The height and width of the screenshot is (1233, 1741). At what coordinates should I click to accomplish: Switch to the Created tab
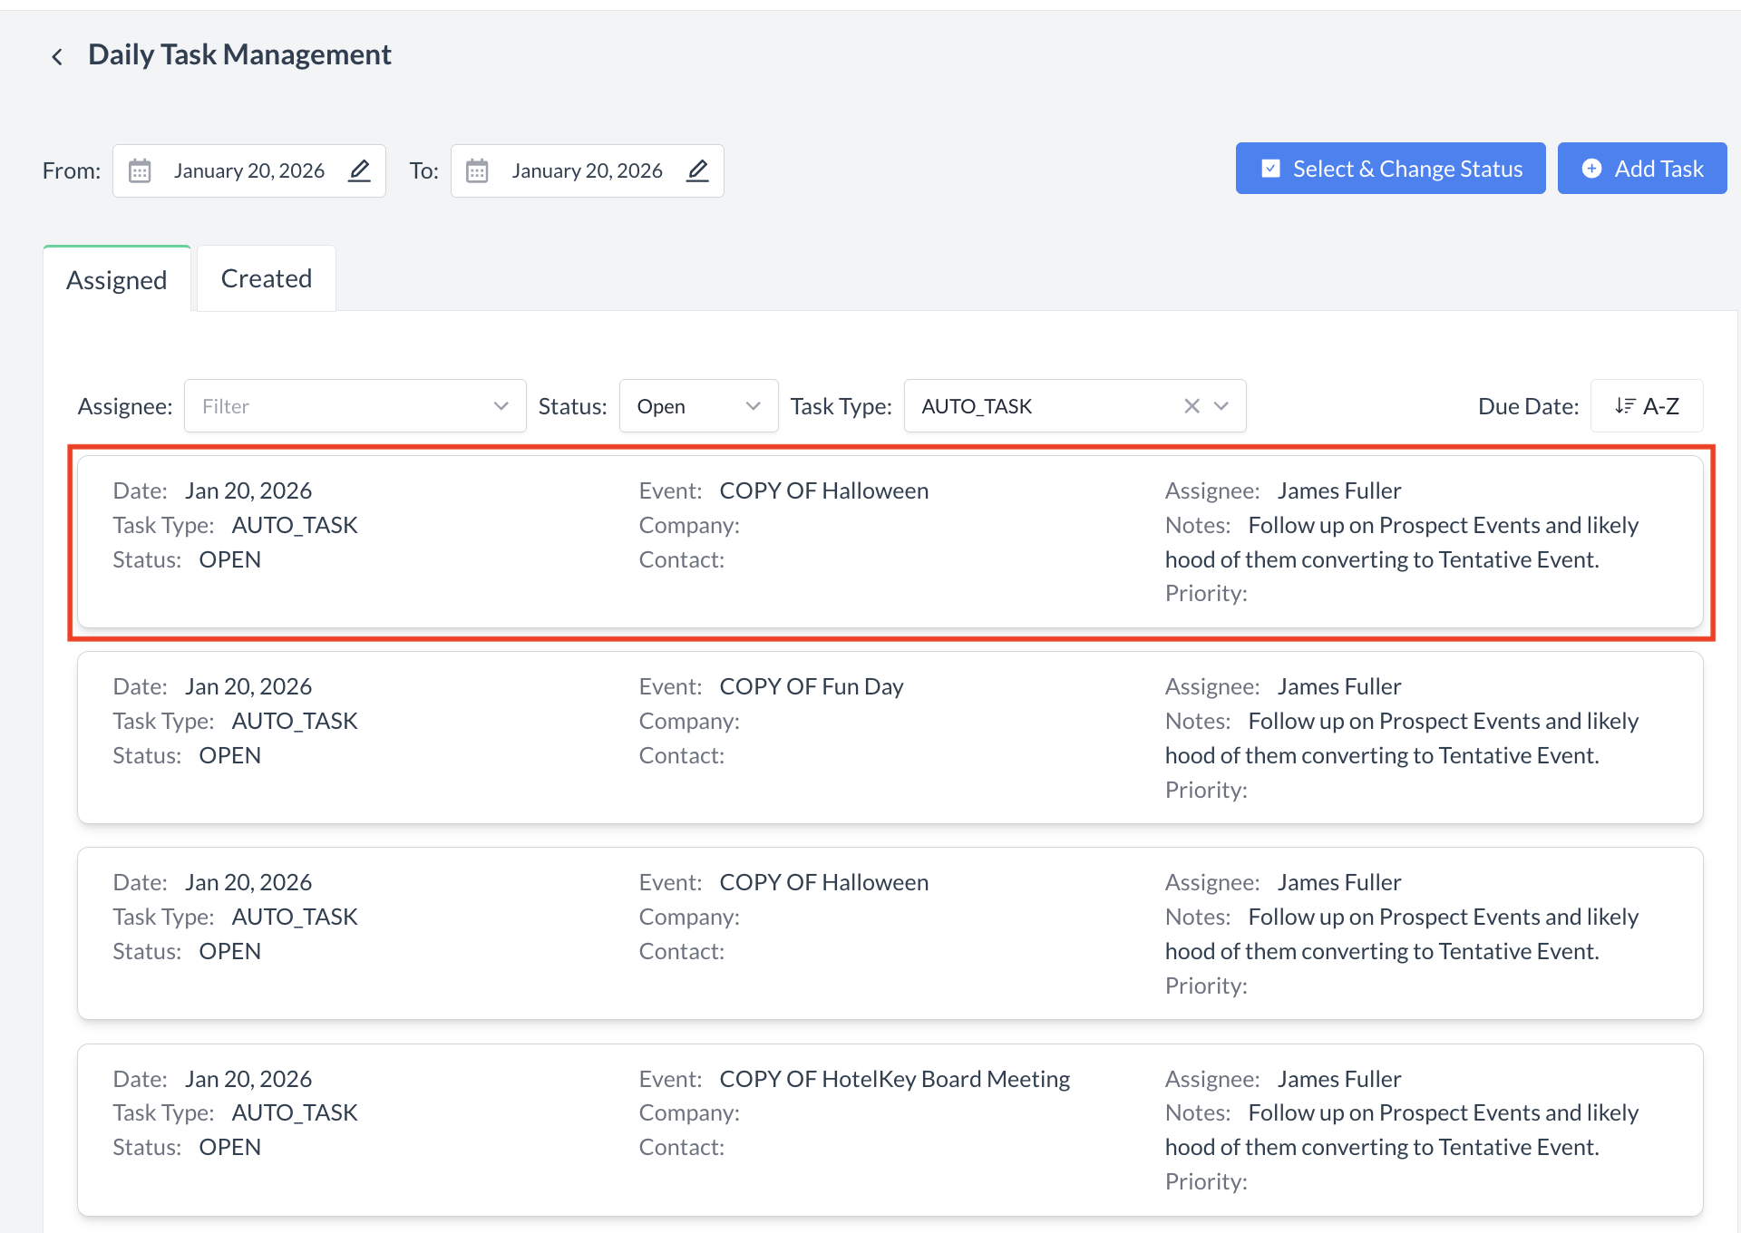pos(265,277)
